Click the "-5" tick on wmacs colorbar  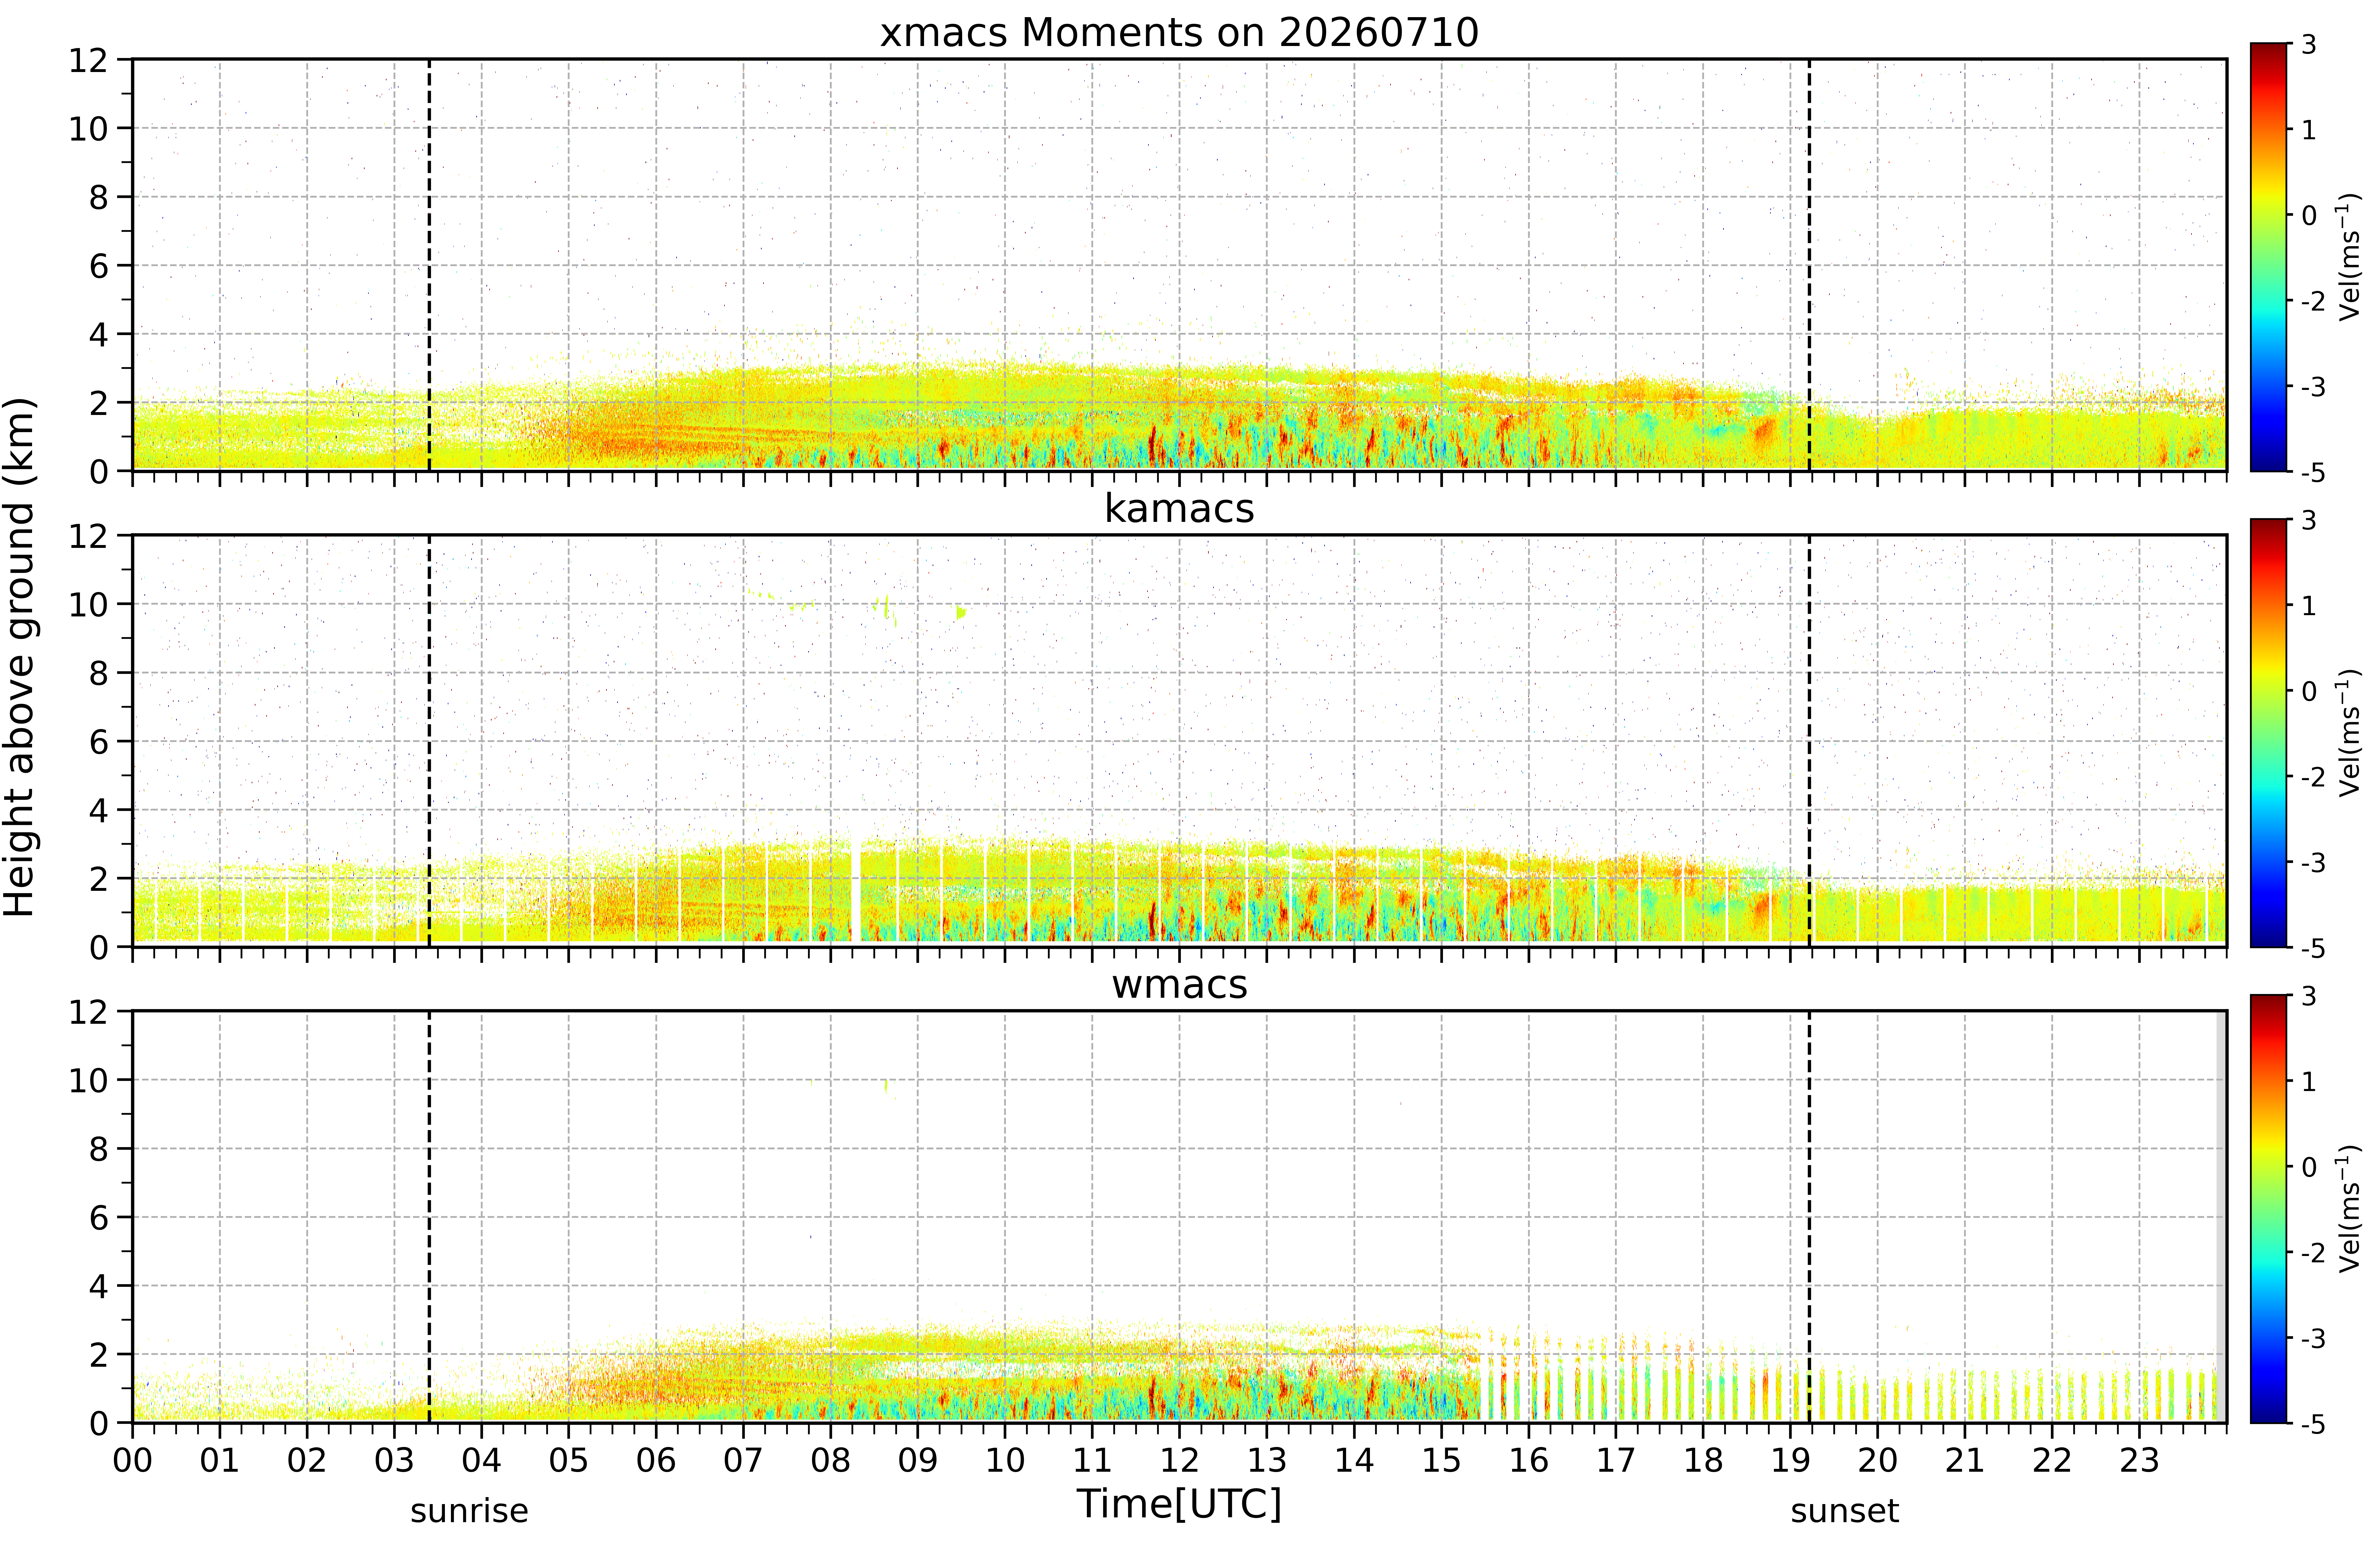point(2313,1424)
